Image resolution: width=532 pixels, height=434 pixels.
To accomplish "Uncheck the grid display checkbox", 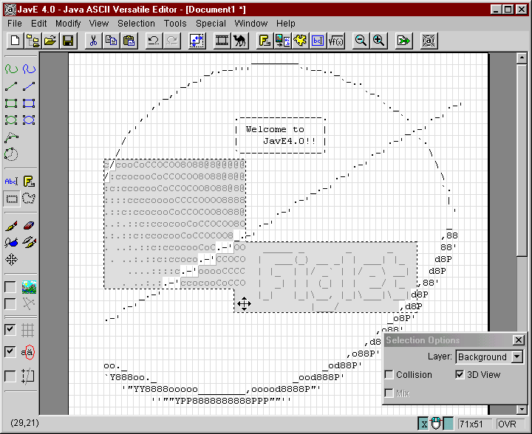I will (x=10, y=329).
